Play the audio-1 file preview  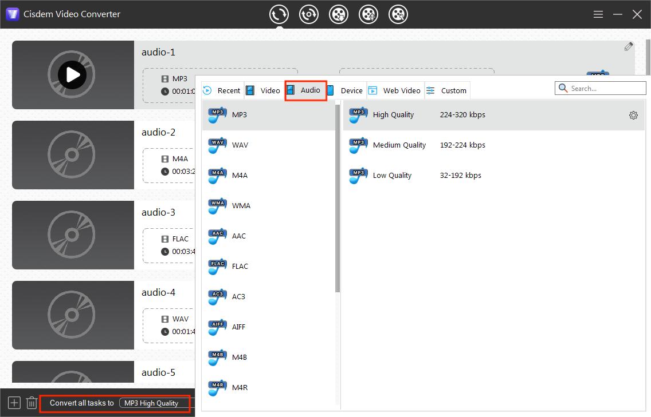(72, 74)
